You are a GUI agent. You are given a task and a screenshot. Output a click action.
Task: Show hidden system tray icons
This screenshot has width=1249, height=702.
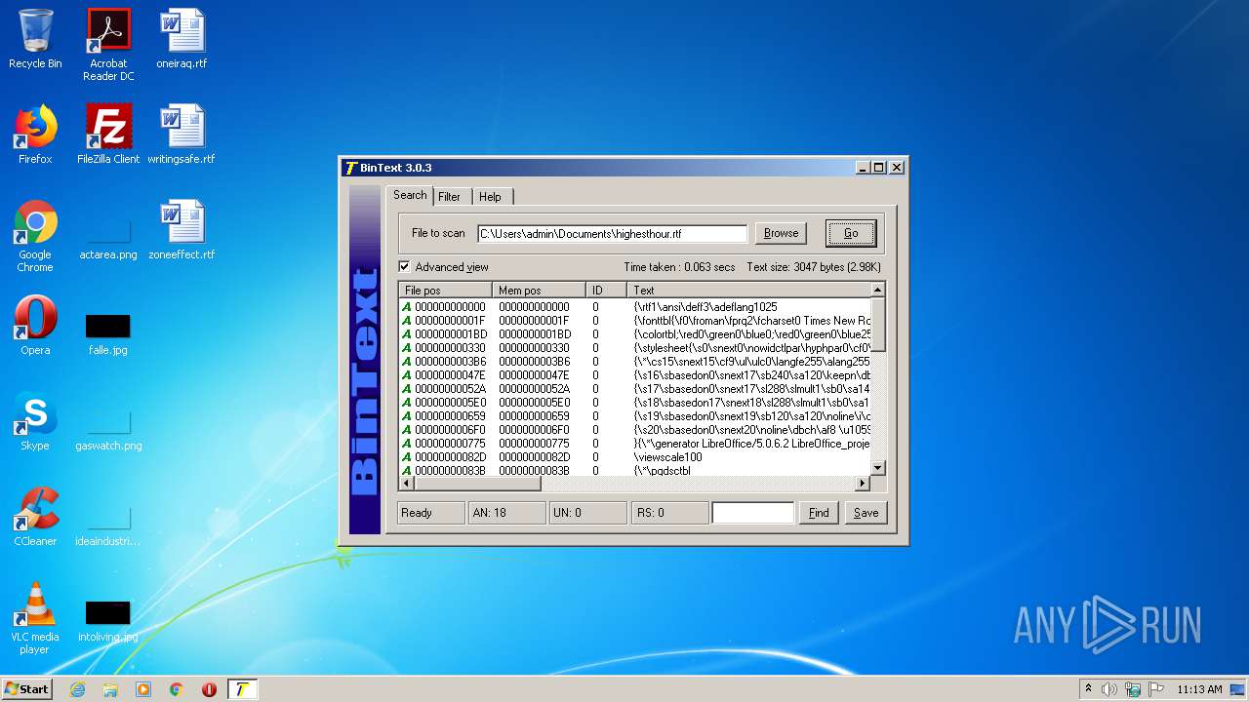point(1088,689)
